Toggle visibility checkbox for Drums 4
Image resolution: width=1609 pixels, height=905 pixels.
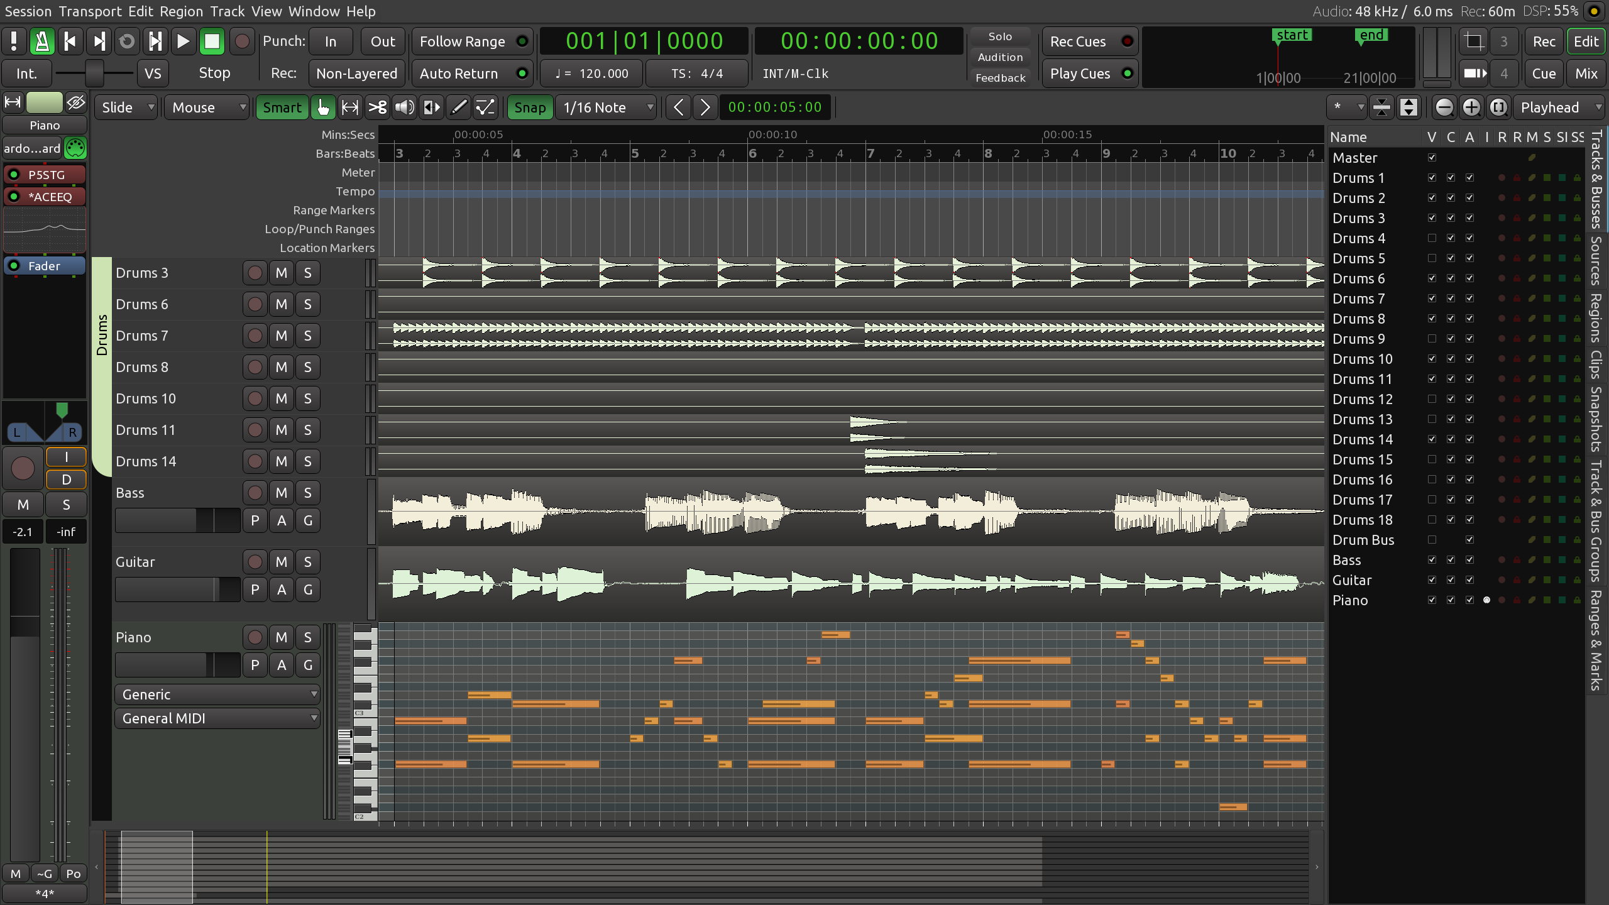coord(1432,238)
